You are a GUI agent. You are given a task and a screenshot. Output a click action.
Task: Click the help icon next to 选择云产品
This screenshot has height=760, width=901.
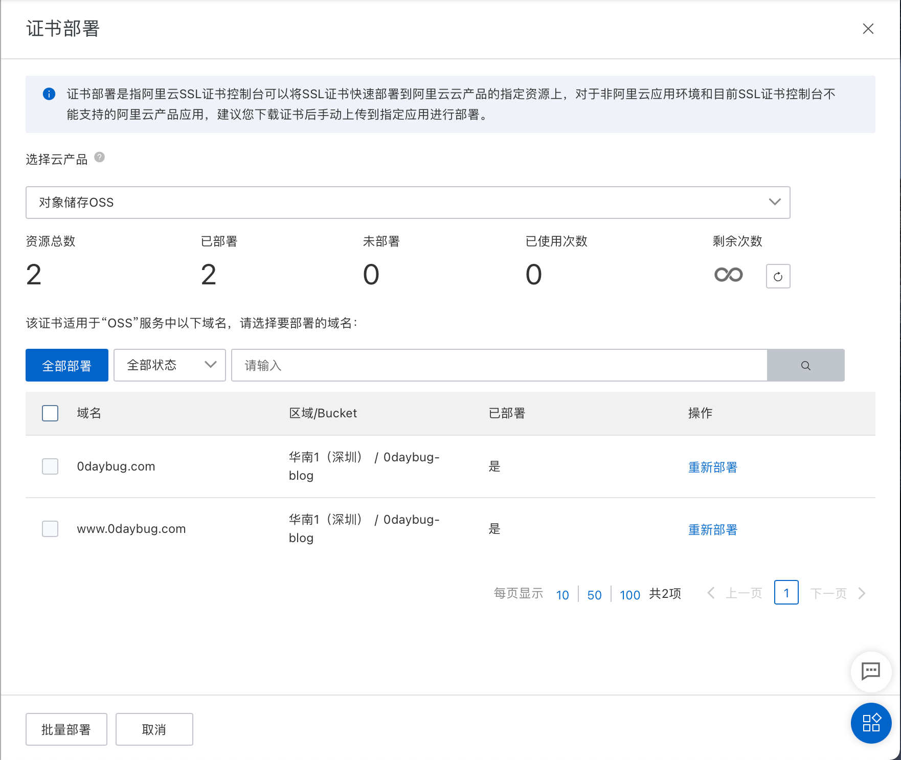100,158
